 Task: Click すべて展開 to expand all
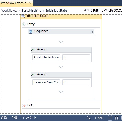(91, 10)
